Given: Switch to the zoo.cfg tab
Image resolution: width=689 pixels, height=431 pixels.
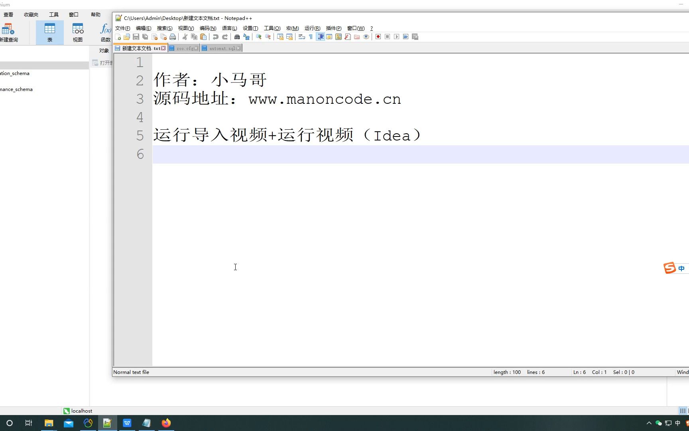Looking at the screenshot, I should (183, 48).
